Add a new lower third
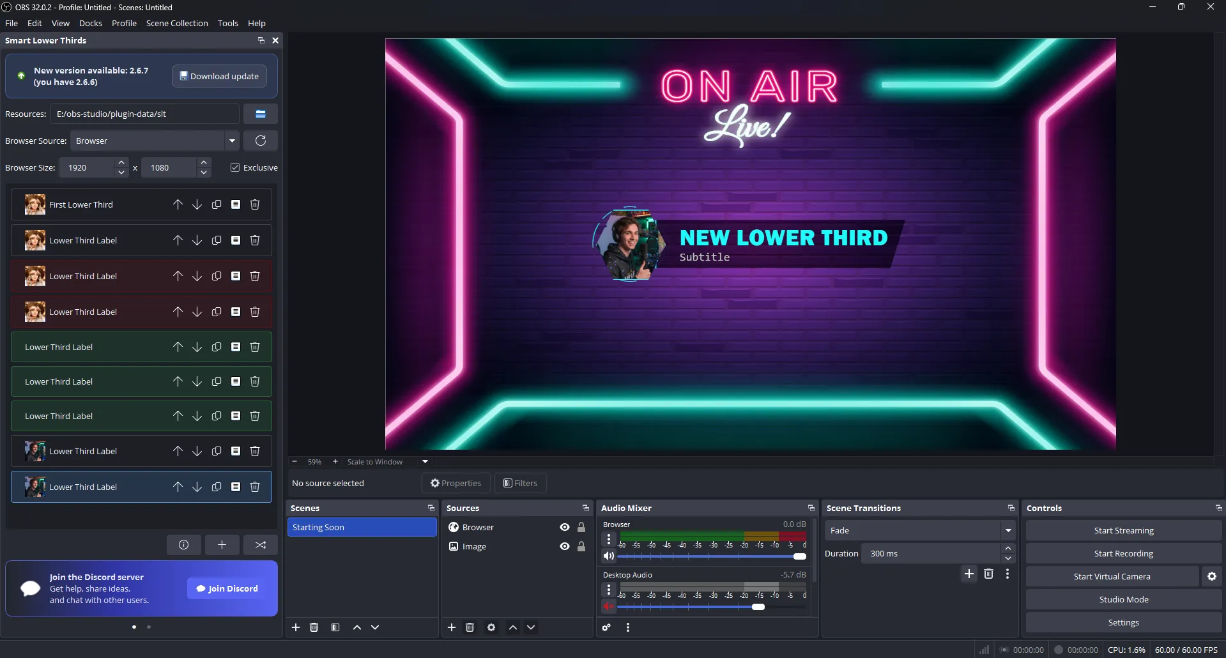The image size is (1226, 658). [222, 544]
